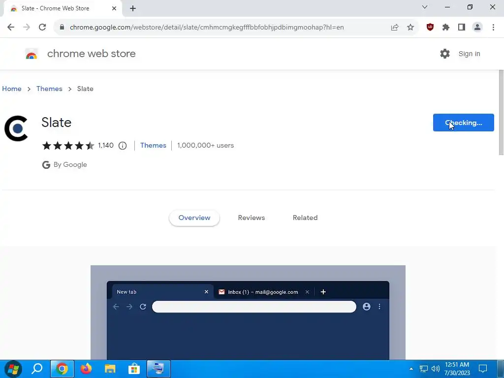Open a new browser tab
Image resolution: width=504 pixels, height=378 pixels.
tap(133, 8)
